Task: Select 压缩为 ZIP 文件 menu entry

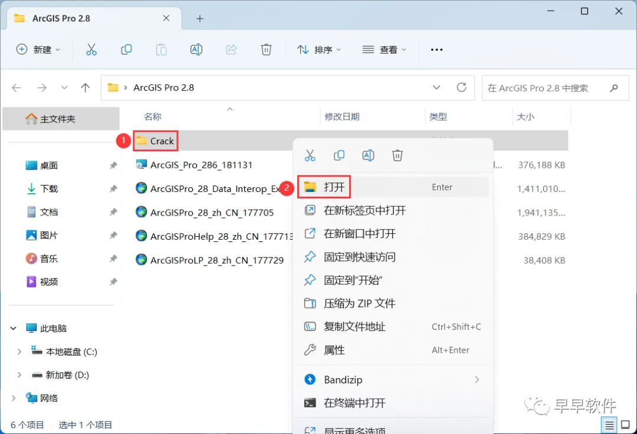Action: [x=393, y=303]
